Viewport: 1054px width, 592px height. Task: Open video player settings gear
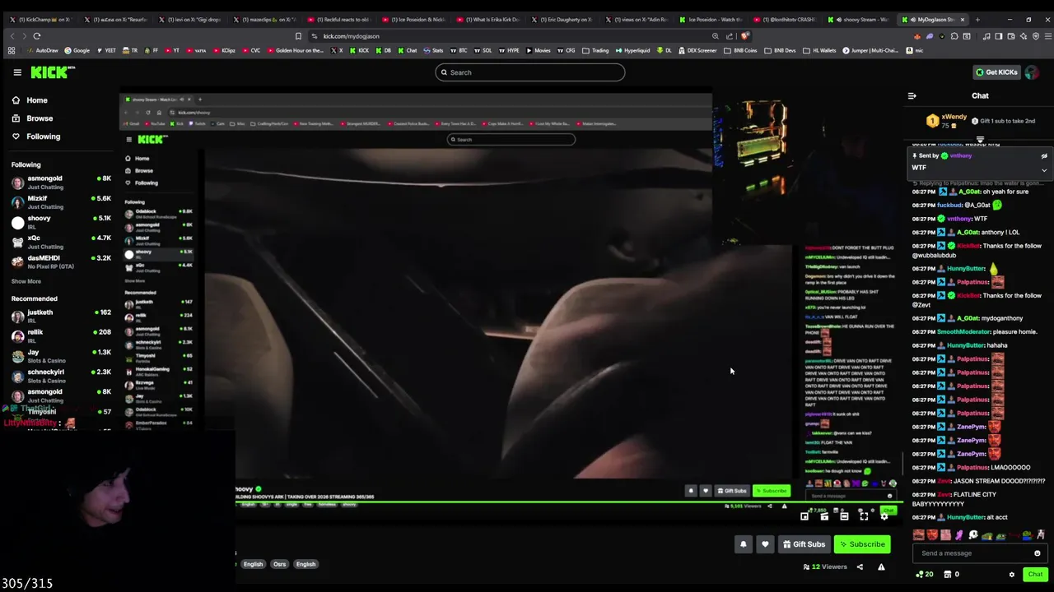[884, 516]
